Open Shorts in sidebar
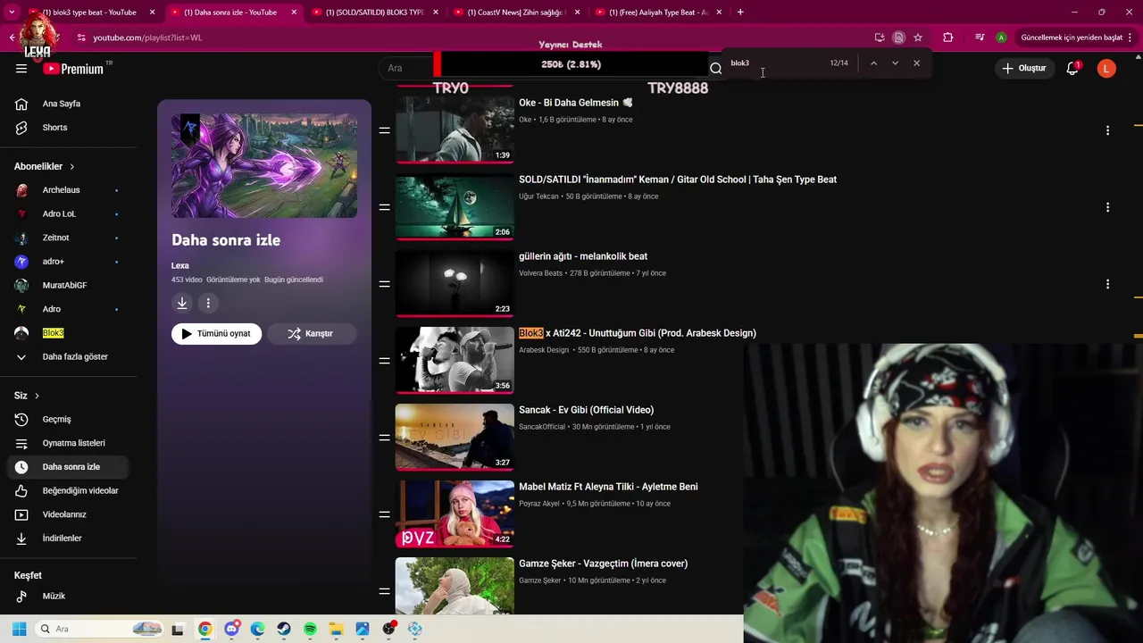Image resolution: width=1143 pixels, height=643 pixels. tap(54, 128)
